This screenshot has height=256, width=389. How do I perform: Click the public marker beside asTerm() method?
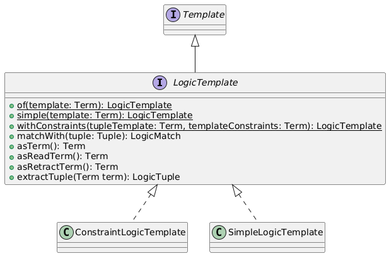point(11,146)
